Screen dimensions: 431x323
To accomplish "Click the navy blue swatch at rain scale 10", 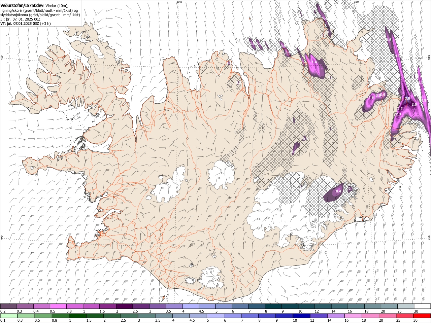I will [301, 316].
